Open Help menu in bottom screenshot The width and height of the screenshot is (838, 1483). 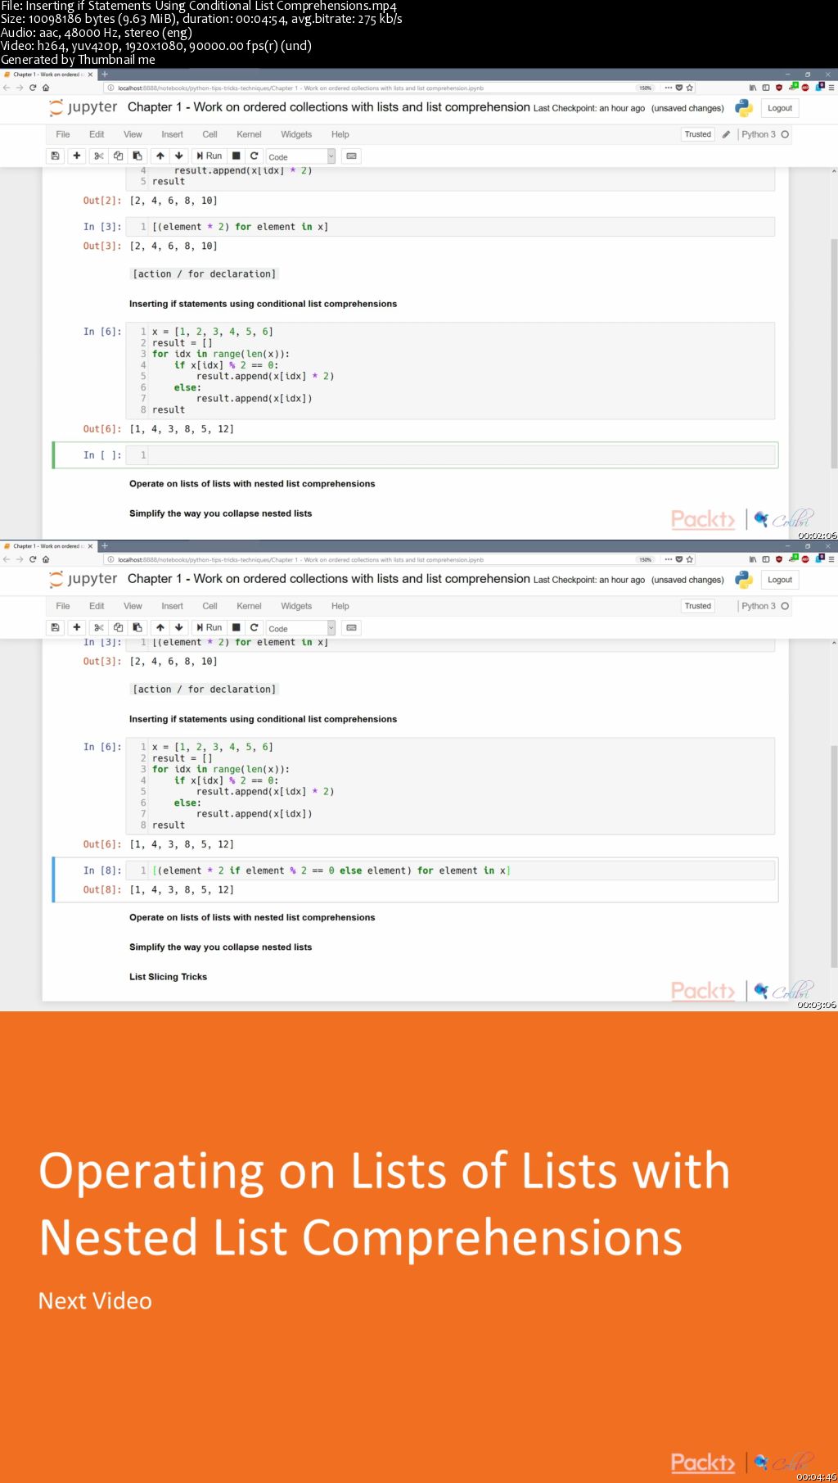pos(340,606)
